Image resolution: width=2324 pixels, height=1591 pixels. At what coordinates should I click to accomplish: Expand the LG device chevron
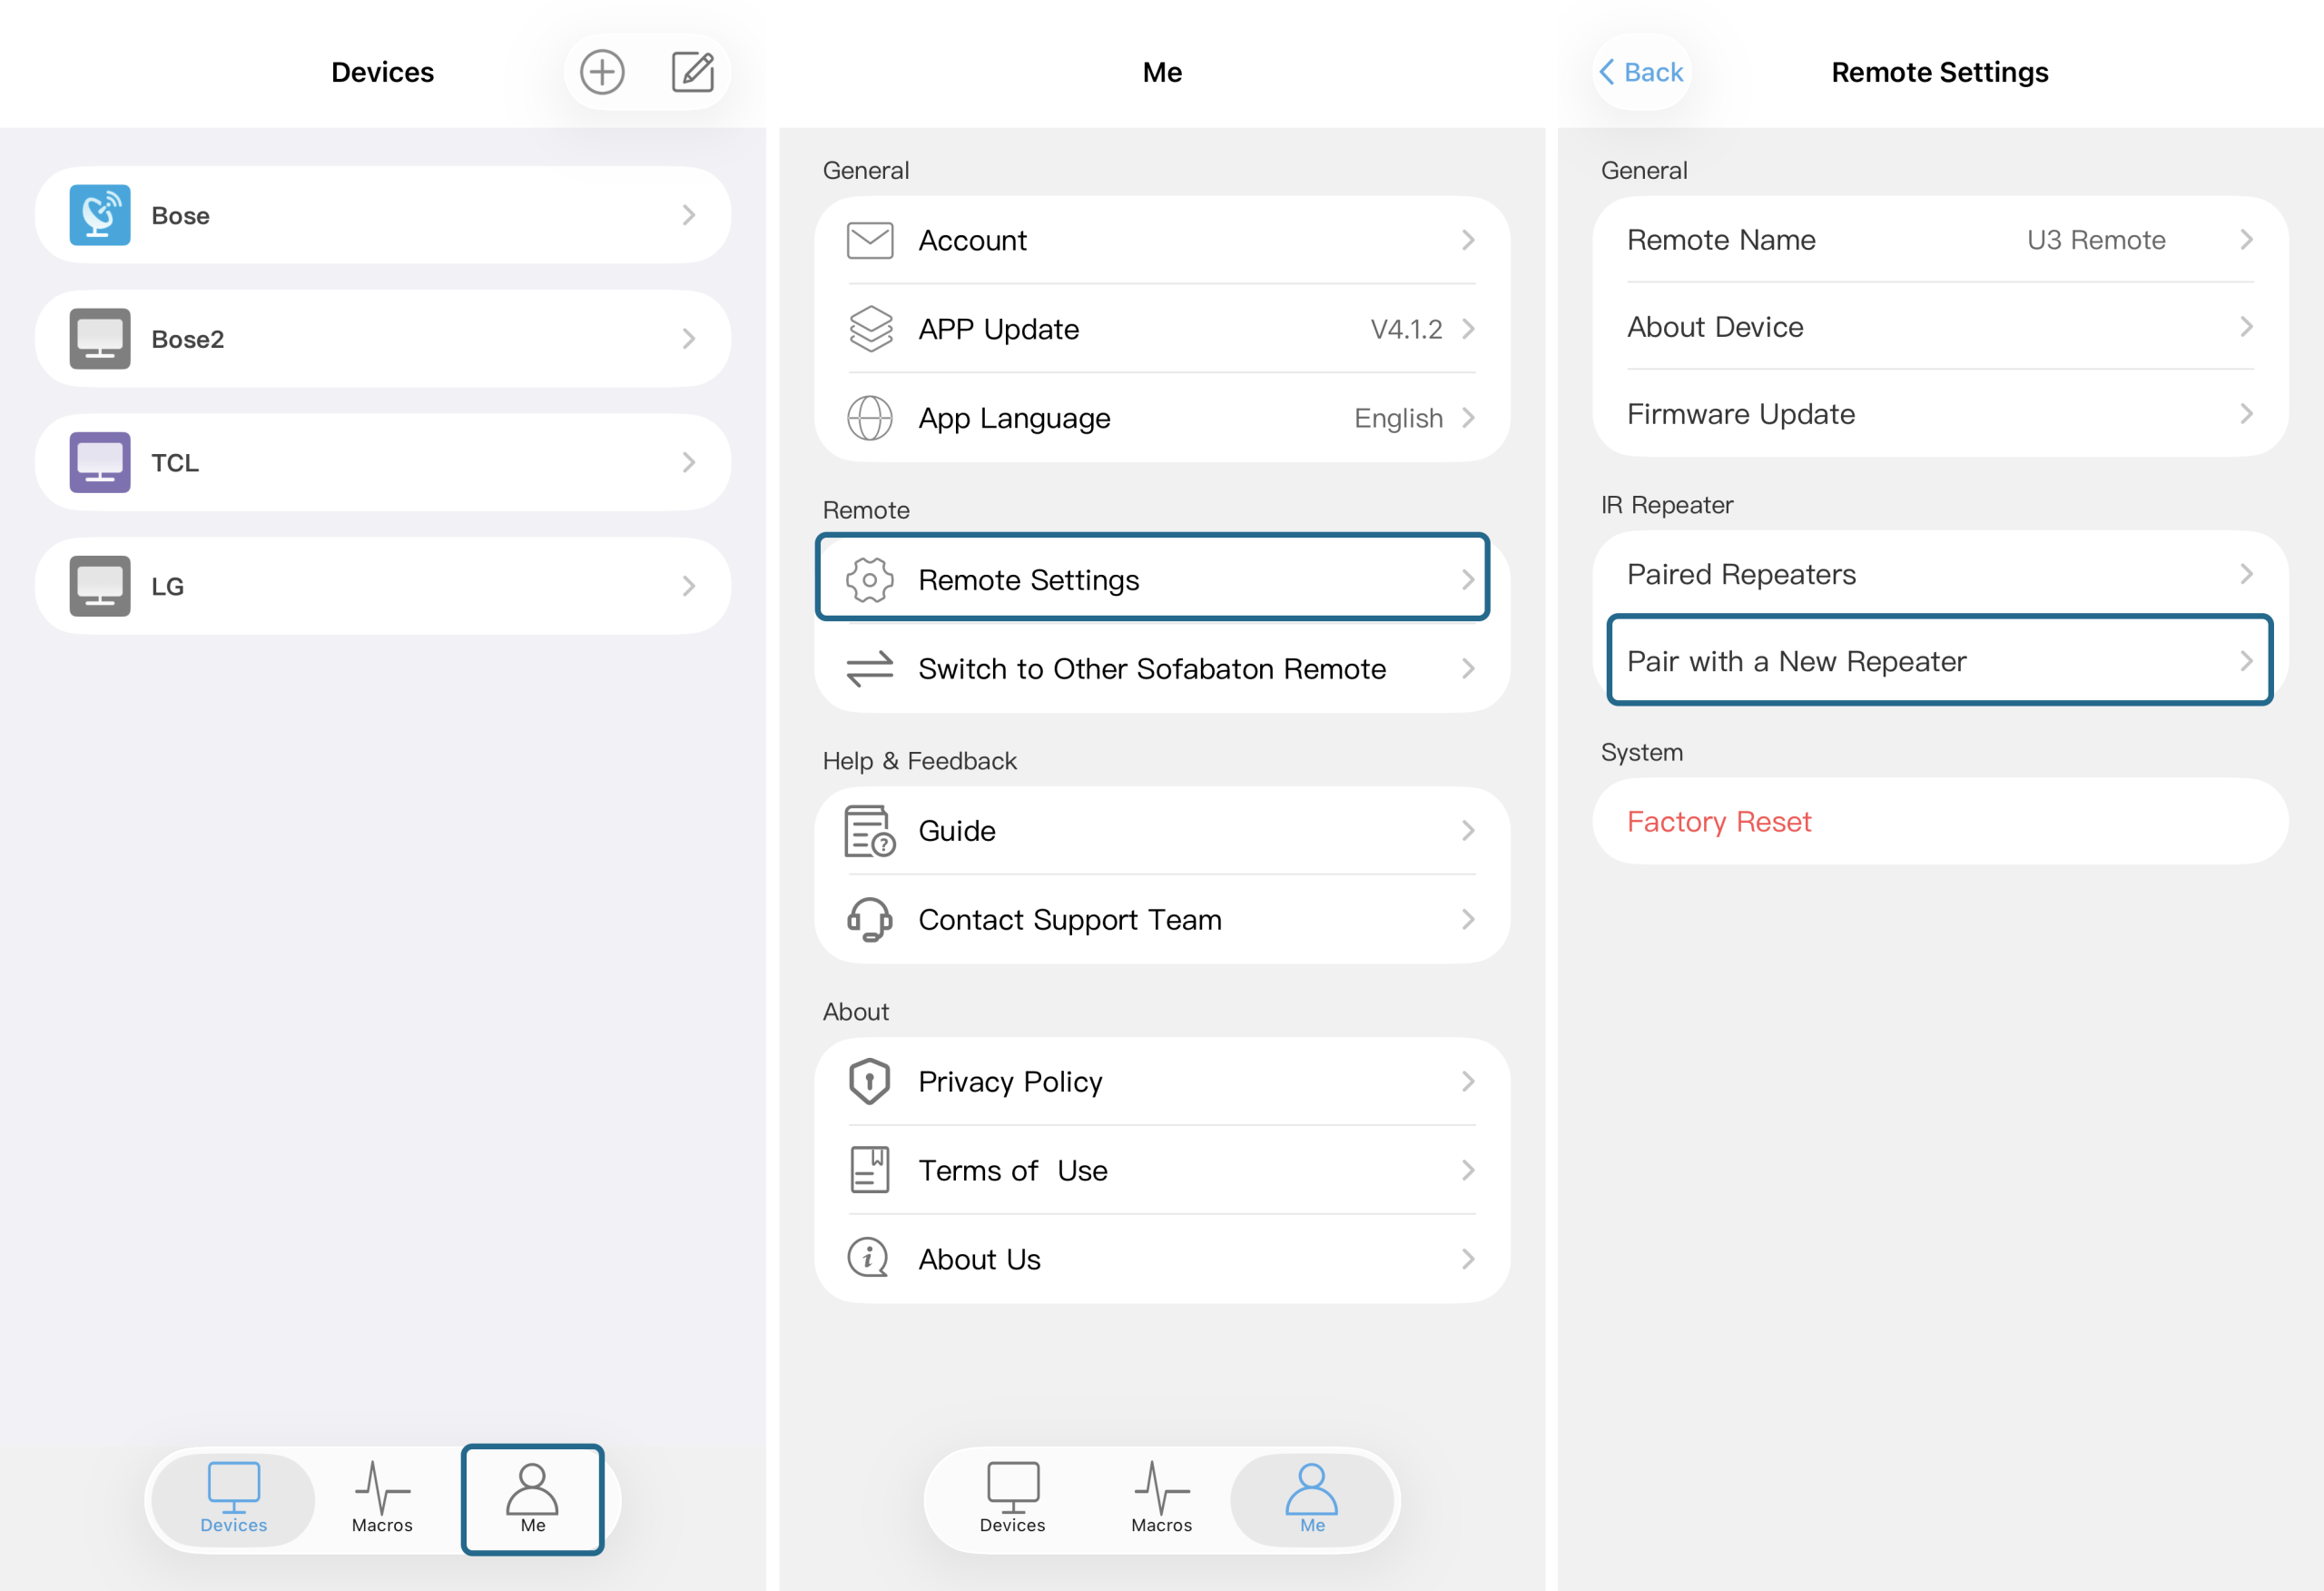(x=688, y=587)
